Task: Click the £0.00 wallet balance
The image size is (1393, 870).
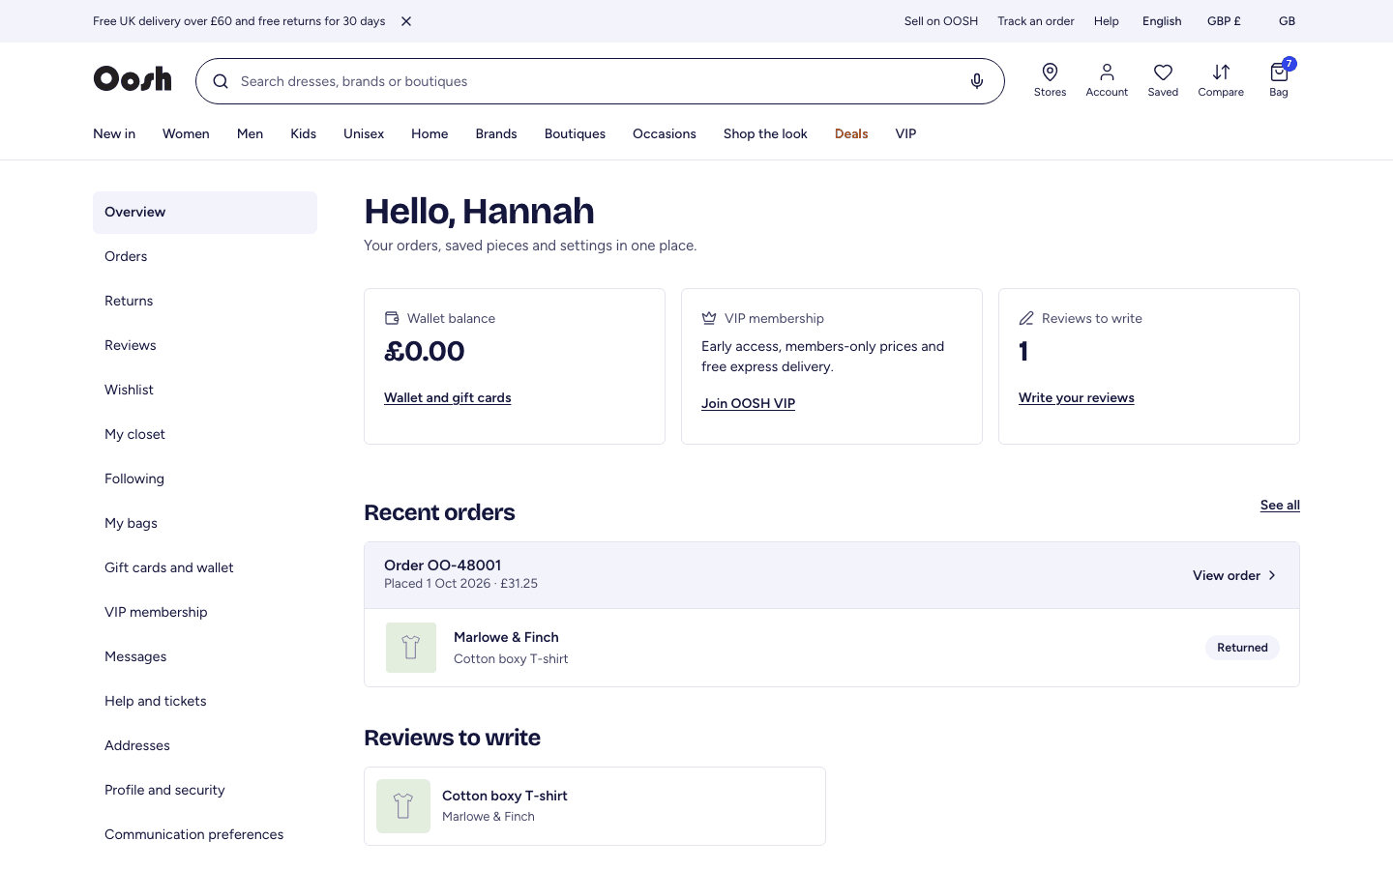Action: coord(425,351)
